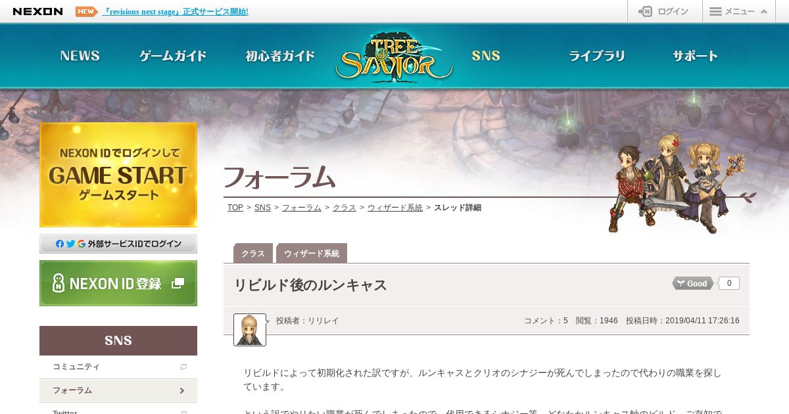
Task: Click the Google icon in external login
Action: click(82, 244)
